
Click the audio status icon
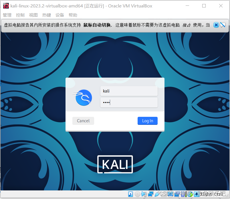coord(144,194)
